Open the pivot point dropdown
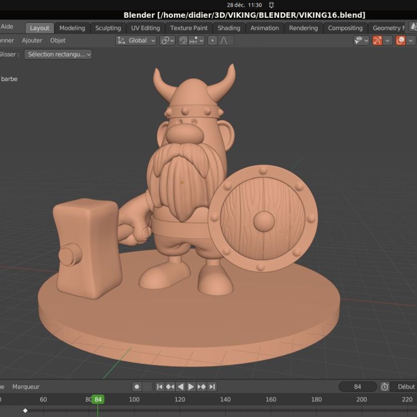The height and width of the screenshot is (417, 417). tap(167, 41)
